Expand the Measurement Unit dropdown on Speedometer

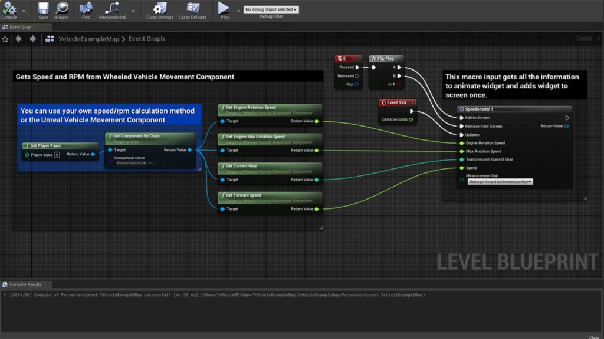coord(500,182)
